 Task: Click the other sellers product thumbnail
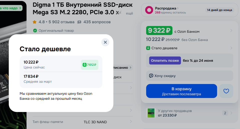coord(151,113)
